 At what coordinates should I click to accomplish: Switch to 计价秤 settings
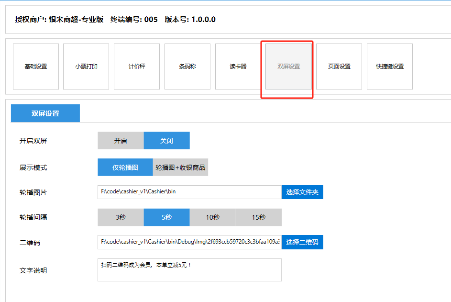pyautogui.click(x=137, y=67)
